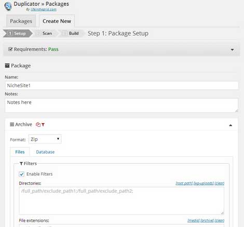Open the Database tab

[x=45, y=152]
